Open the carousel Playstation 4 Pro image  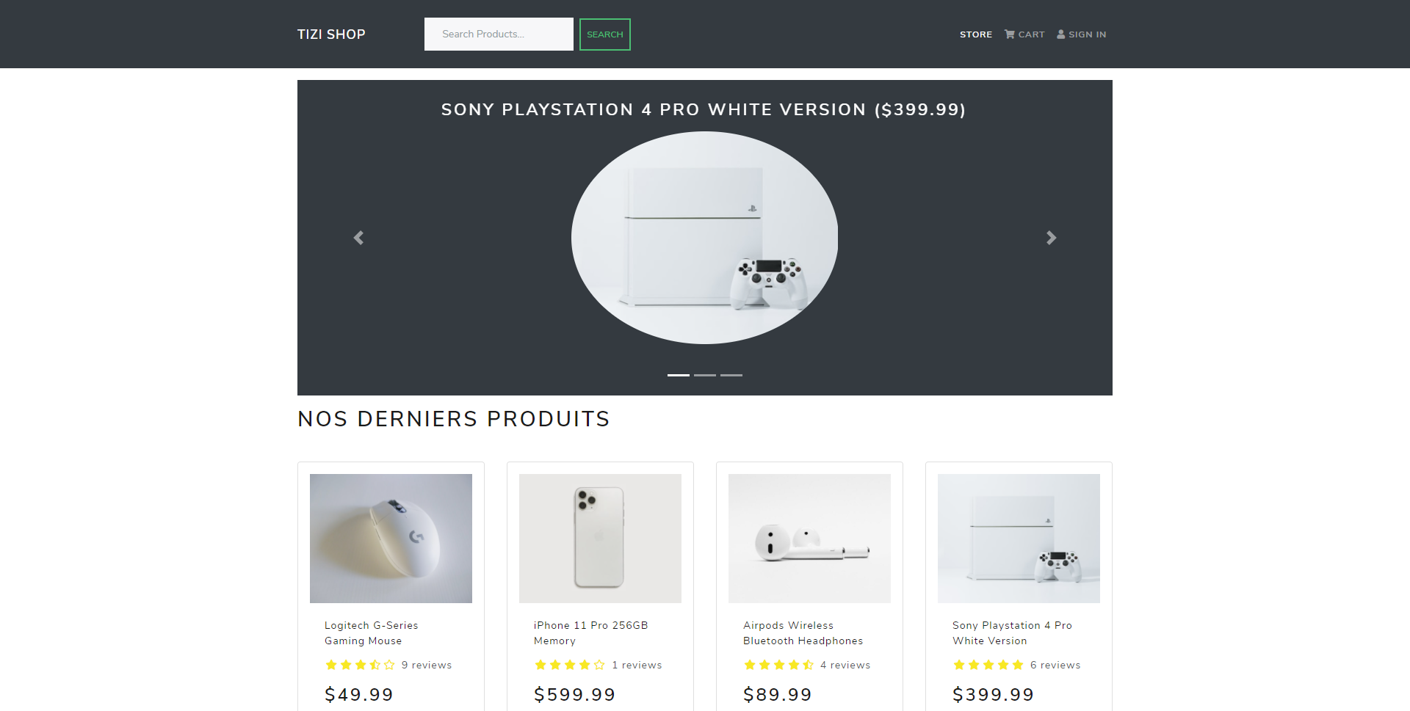(x=705, y=238)
